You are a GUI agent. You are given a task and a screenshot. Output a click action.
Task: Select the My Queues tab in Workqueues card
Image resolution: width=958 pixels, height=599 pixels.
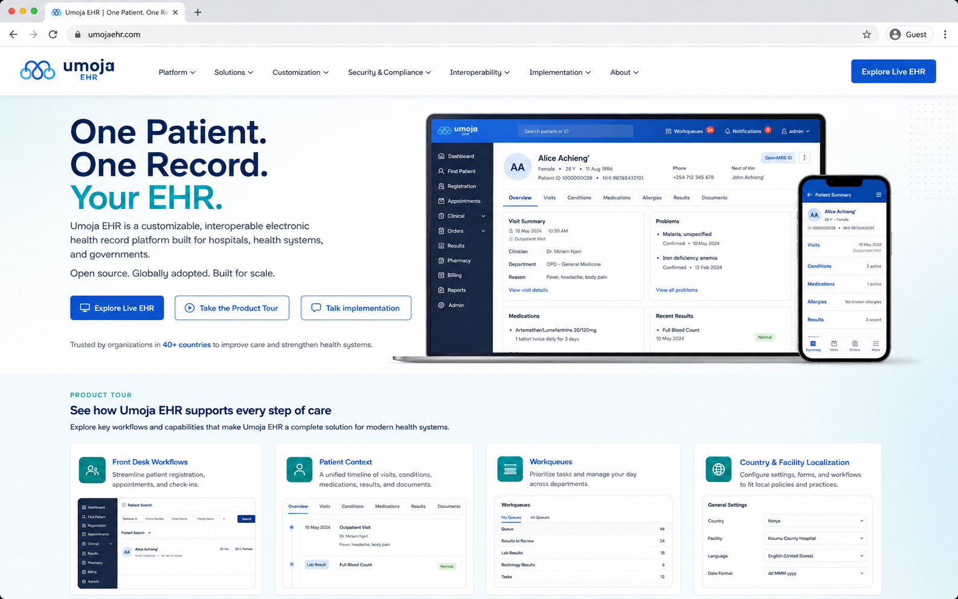pos(511,517)
